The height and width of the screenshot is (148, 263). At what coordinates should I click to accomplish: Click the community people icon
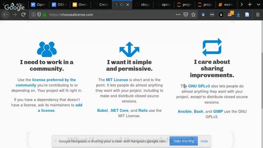47,49
